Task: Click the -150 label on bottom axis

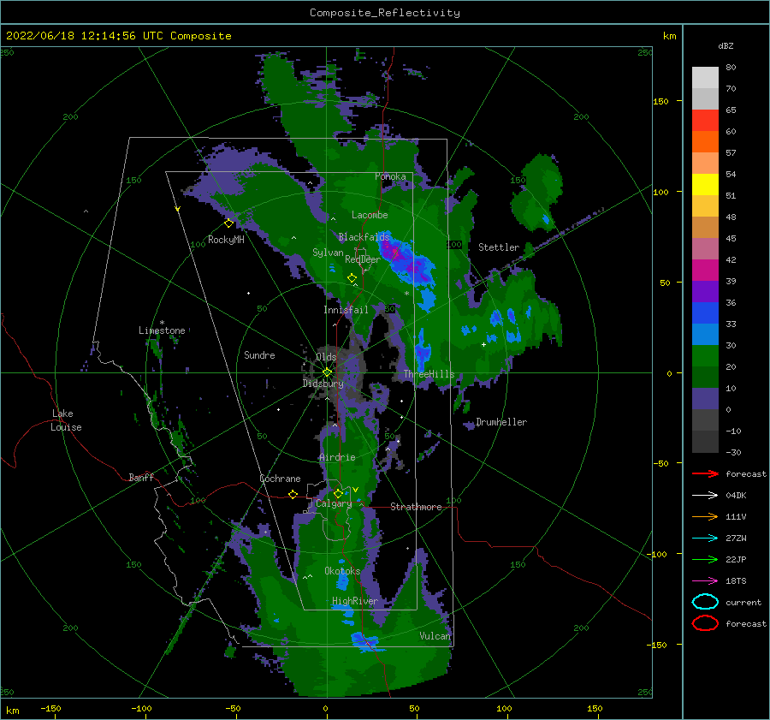Action: (x=50, y=708)
